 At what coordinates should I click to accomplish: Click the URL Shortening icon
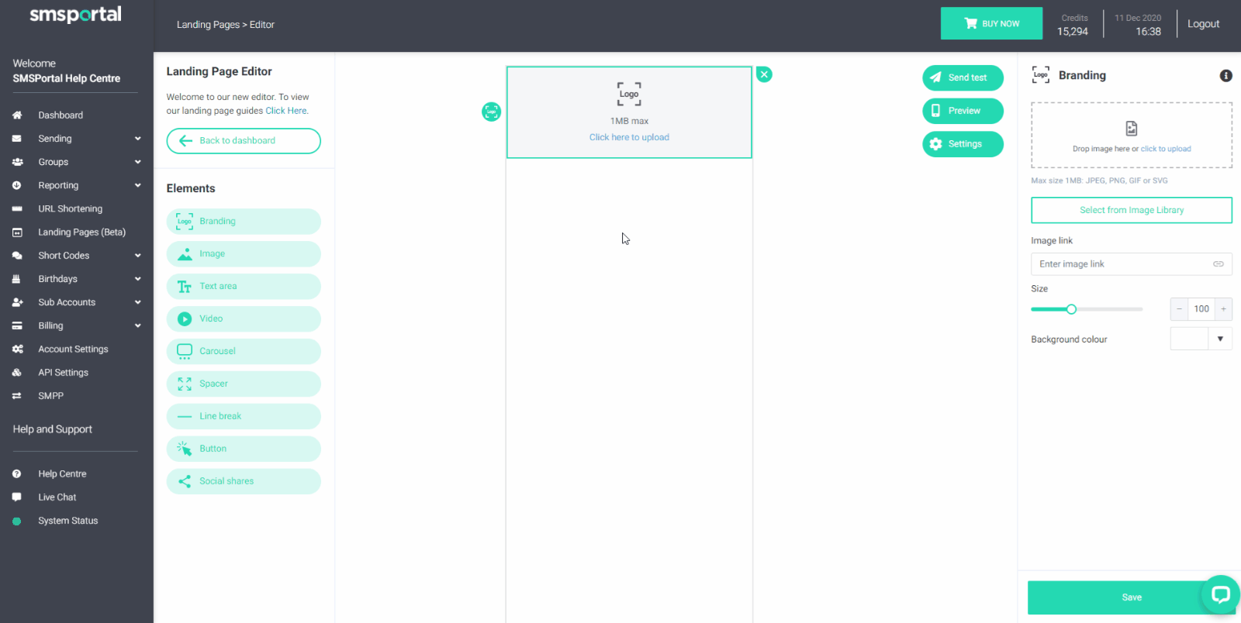coord(17,209)
